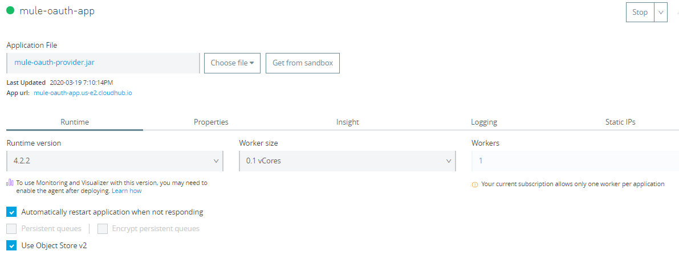Click the Application File label
679x255 pixels.
click(31, 45)
